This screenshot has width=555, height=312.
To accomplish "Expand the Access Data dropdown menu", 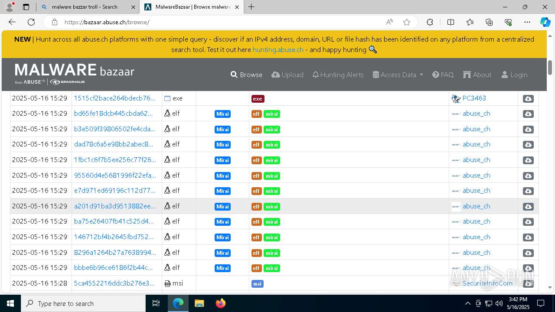I will [398, 75].
